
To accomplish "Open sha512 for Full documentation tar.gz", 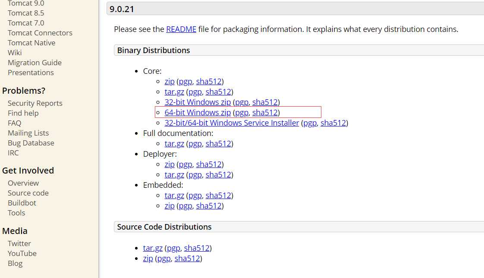I will [x=218, y=144].
